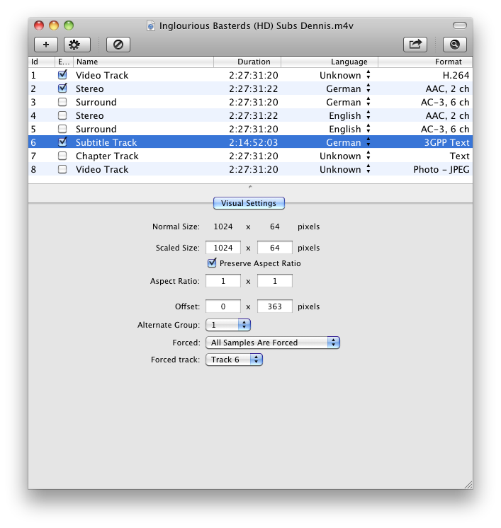
Task: Click the Scaled Size height field
Action: pos(275,248)
